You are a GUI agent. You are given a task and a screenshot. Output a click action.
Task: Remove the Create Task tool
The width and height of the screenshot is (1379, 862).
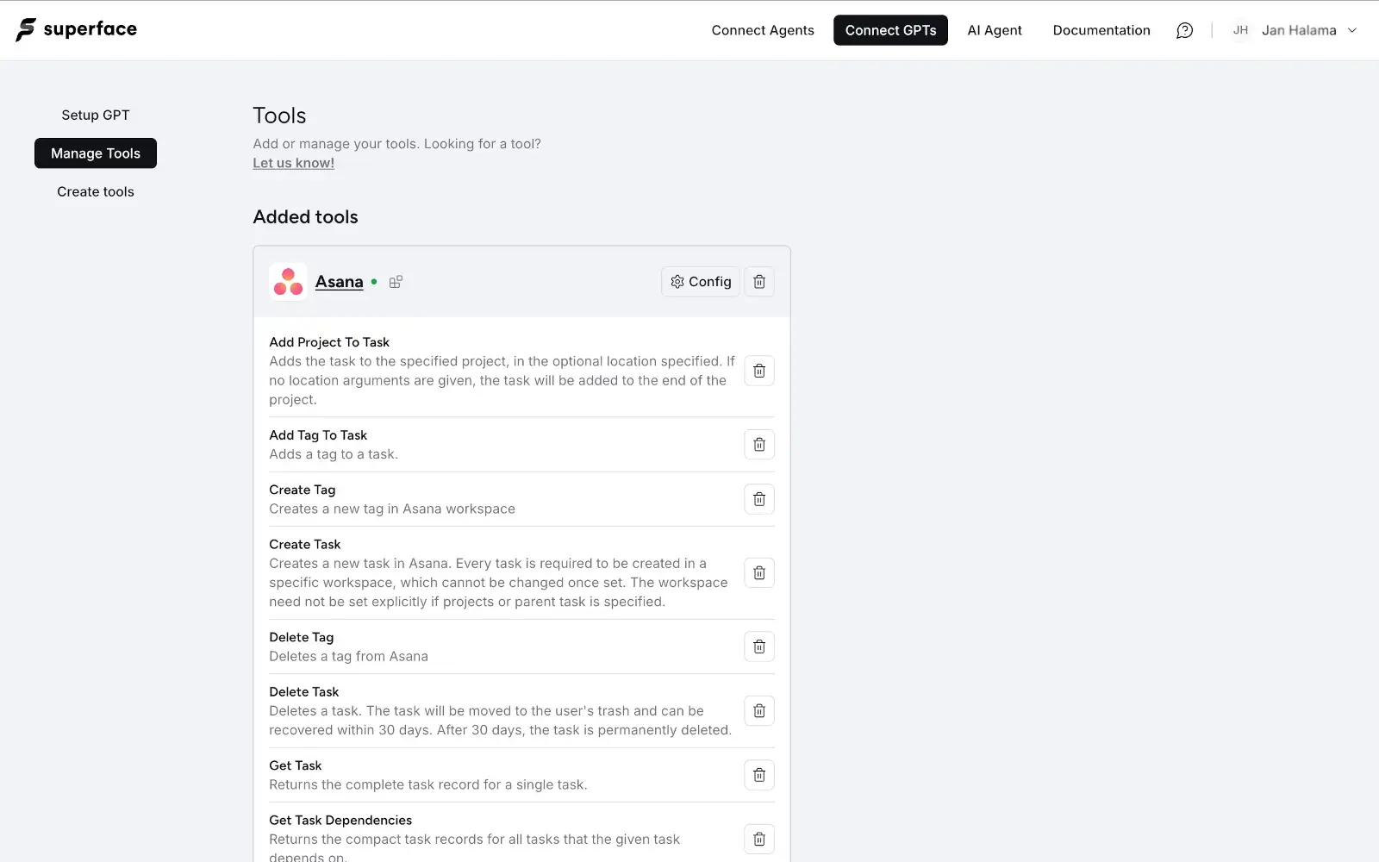point(758,573)
